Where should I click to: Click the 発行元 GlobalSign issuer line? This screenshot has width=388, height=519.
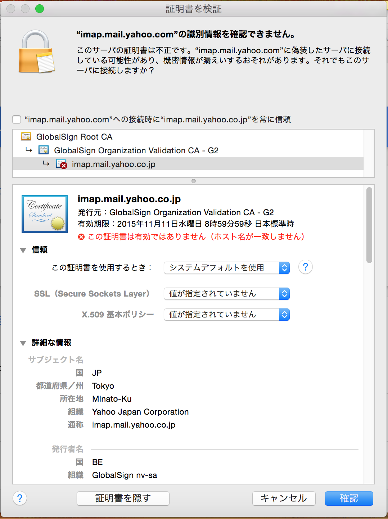[x=176, y=212]
